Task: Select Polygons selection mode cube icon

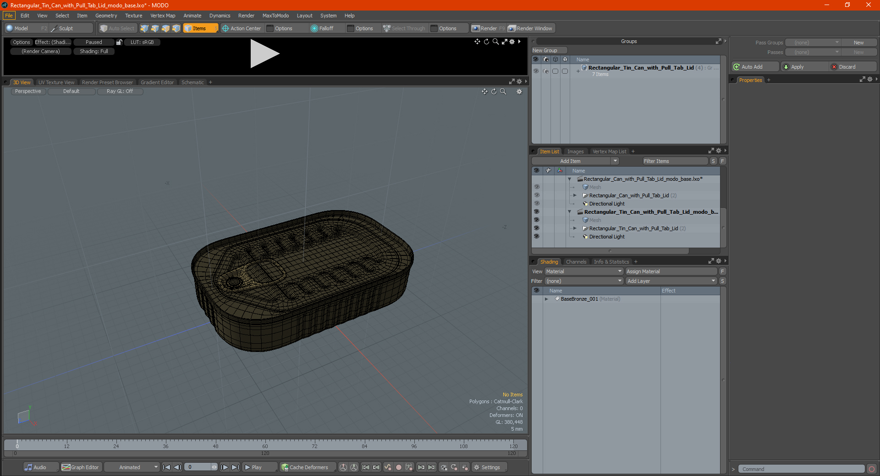Action: tap(165, 28)
